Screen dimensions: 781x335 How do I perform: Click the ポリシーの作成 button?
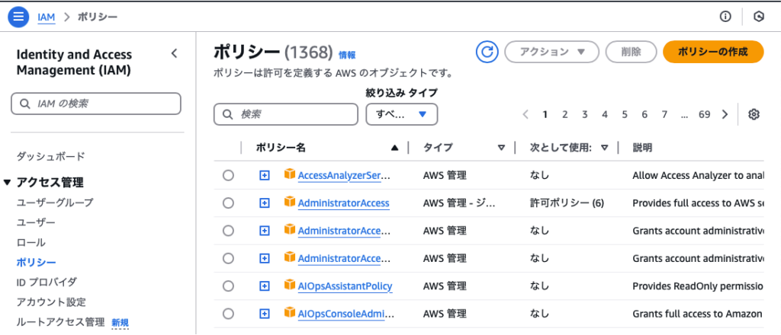pyautogui.click(x=712, y=52)
